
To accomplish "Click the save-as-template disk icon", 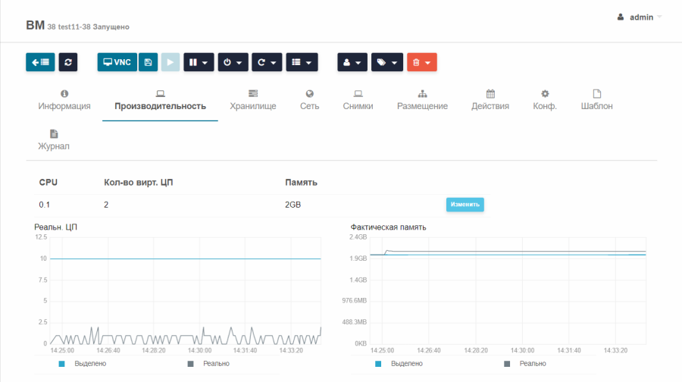I will tap(149, 62).
